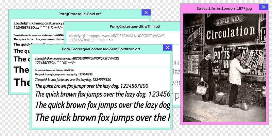Click largest bold sample text in Bold window

click(21, 82)
